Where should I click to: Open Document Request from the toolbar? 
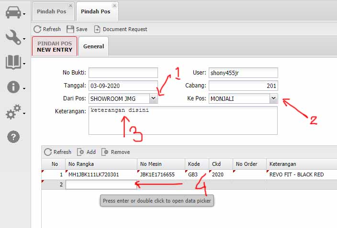(121, 29)
